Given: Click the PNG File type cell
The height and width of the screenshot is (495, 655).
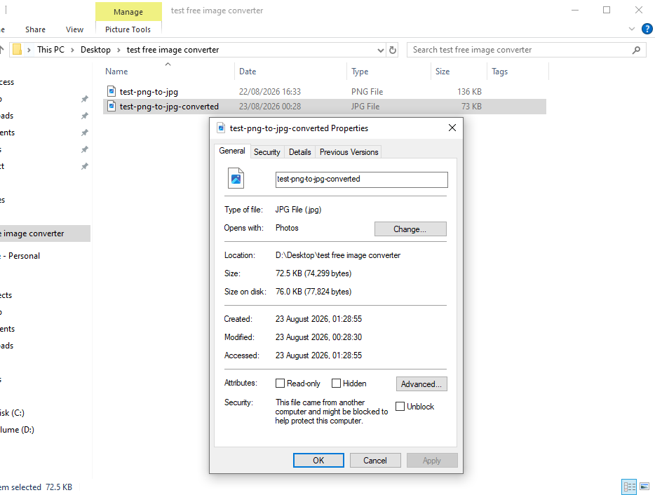Looking at the screenshot, I should click(x=367, y=91).
